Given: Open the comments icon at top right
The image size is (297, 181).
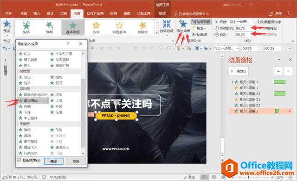Looking at the screenshot, I should click(x=290, y=13).
